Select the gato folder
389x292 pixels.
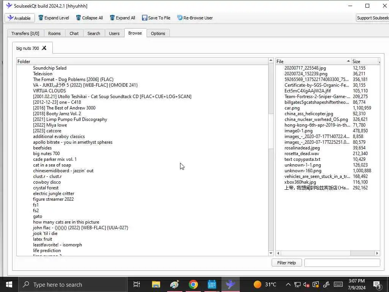38,216
